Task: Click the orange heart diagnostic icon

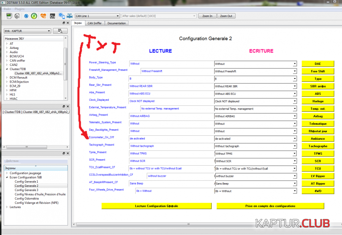Action: pyautogui.click(x=43, y=16)
